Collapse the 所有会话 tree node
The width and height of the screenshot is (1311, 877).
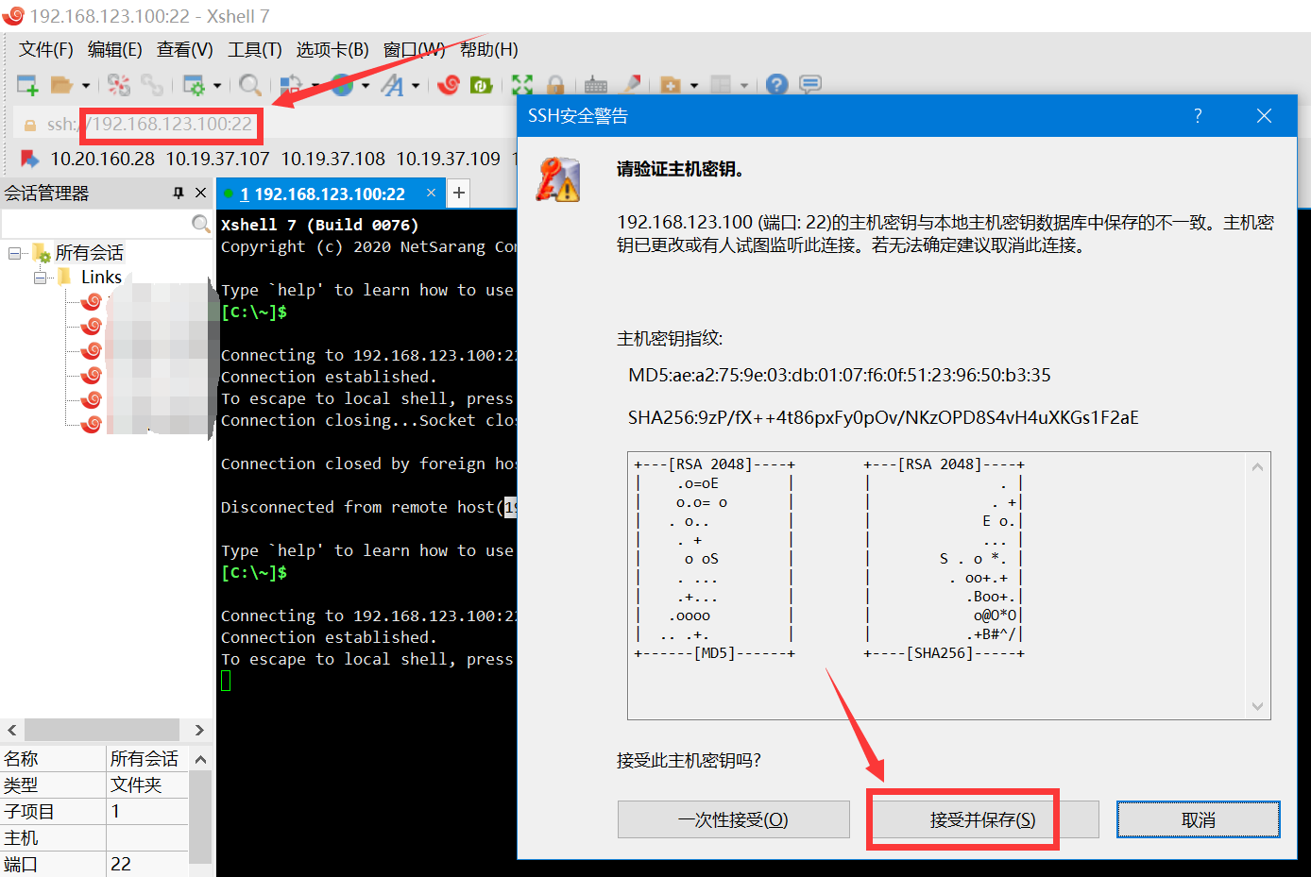pyautogui.click(x=15, y=253)
